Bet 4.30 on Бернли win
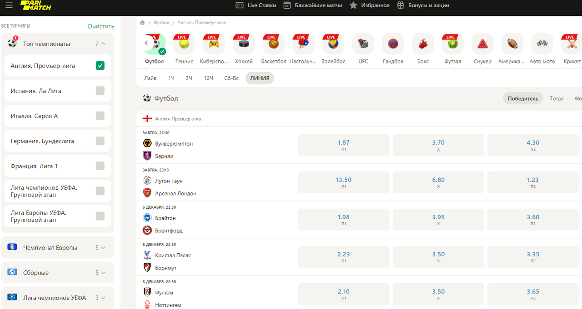 (x=533, y=145)
